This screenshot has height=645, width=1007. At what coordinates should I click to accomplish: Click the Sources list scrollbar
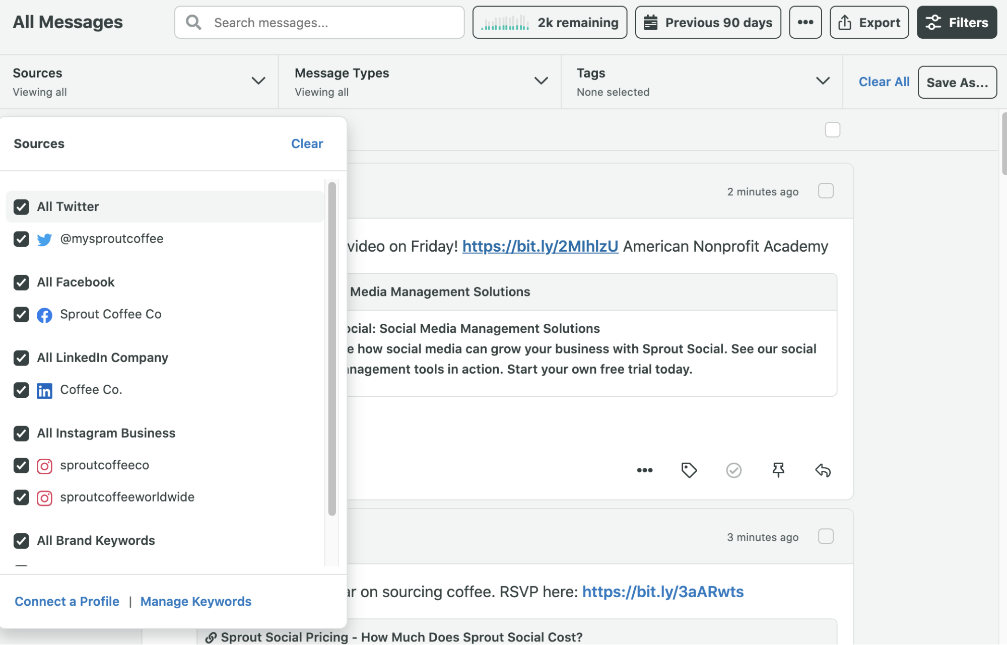coord(332,348)
